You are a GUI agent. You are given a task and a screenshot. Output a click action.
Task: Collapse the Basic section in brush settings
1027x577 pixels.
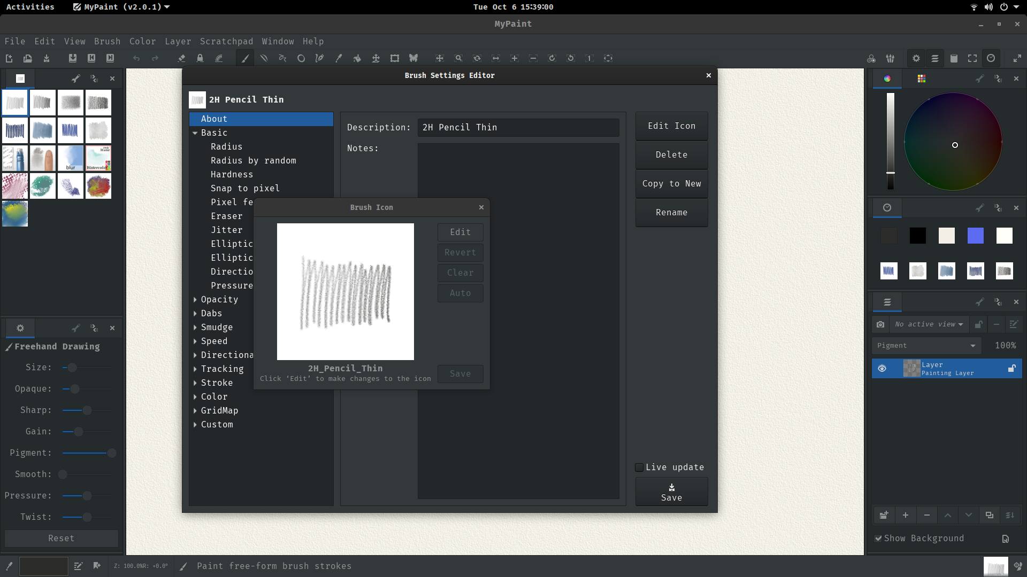195,132
